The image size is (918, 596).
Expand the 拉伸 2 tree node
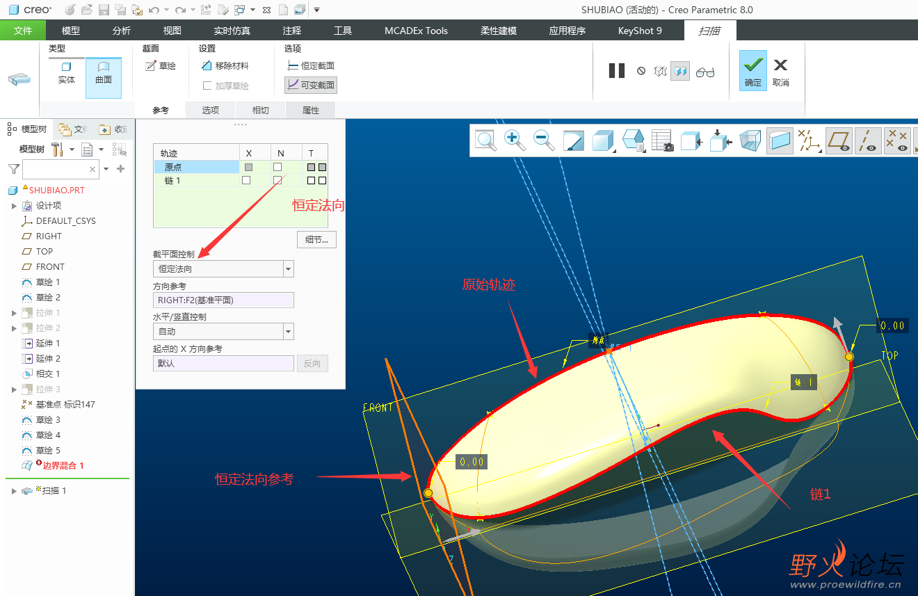point(14,328)
